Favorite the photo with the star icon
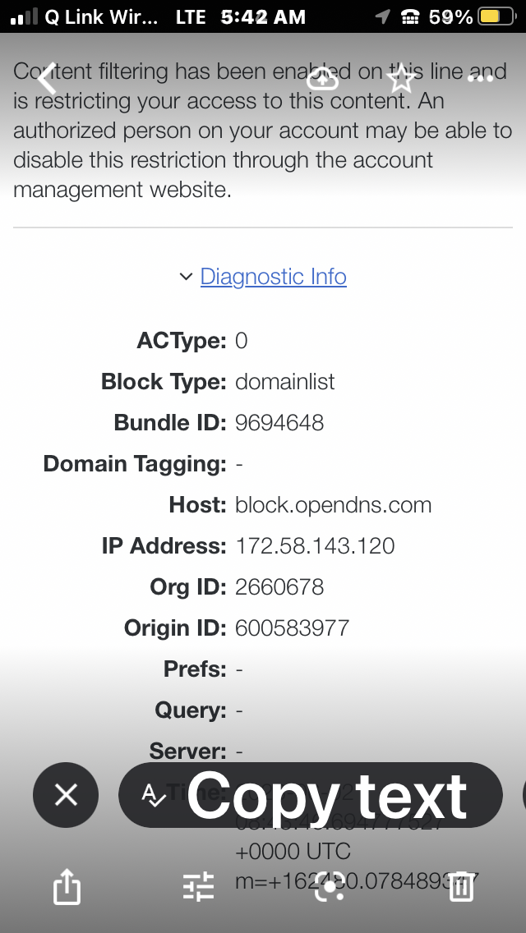 [x=400, y=80]
